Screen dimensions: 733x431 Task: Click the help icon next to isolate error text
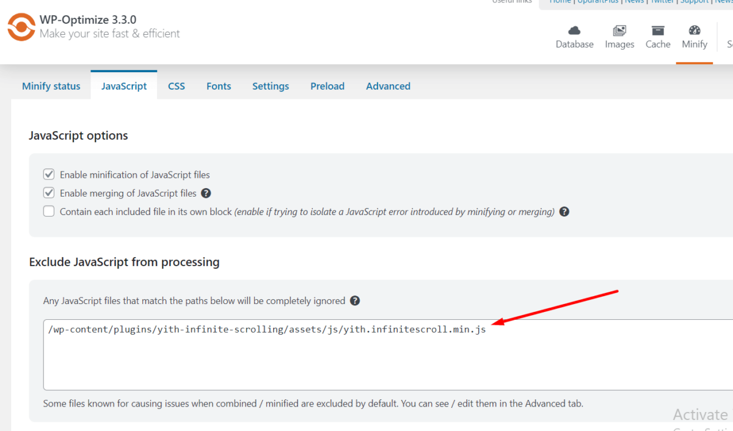564,211
